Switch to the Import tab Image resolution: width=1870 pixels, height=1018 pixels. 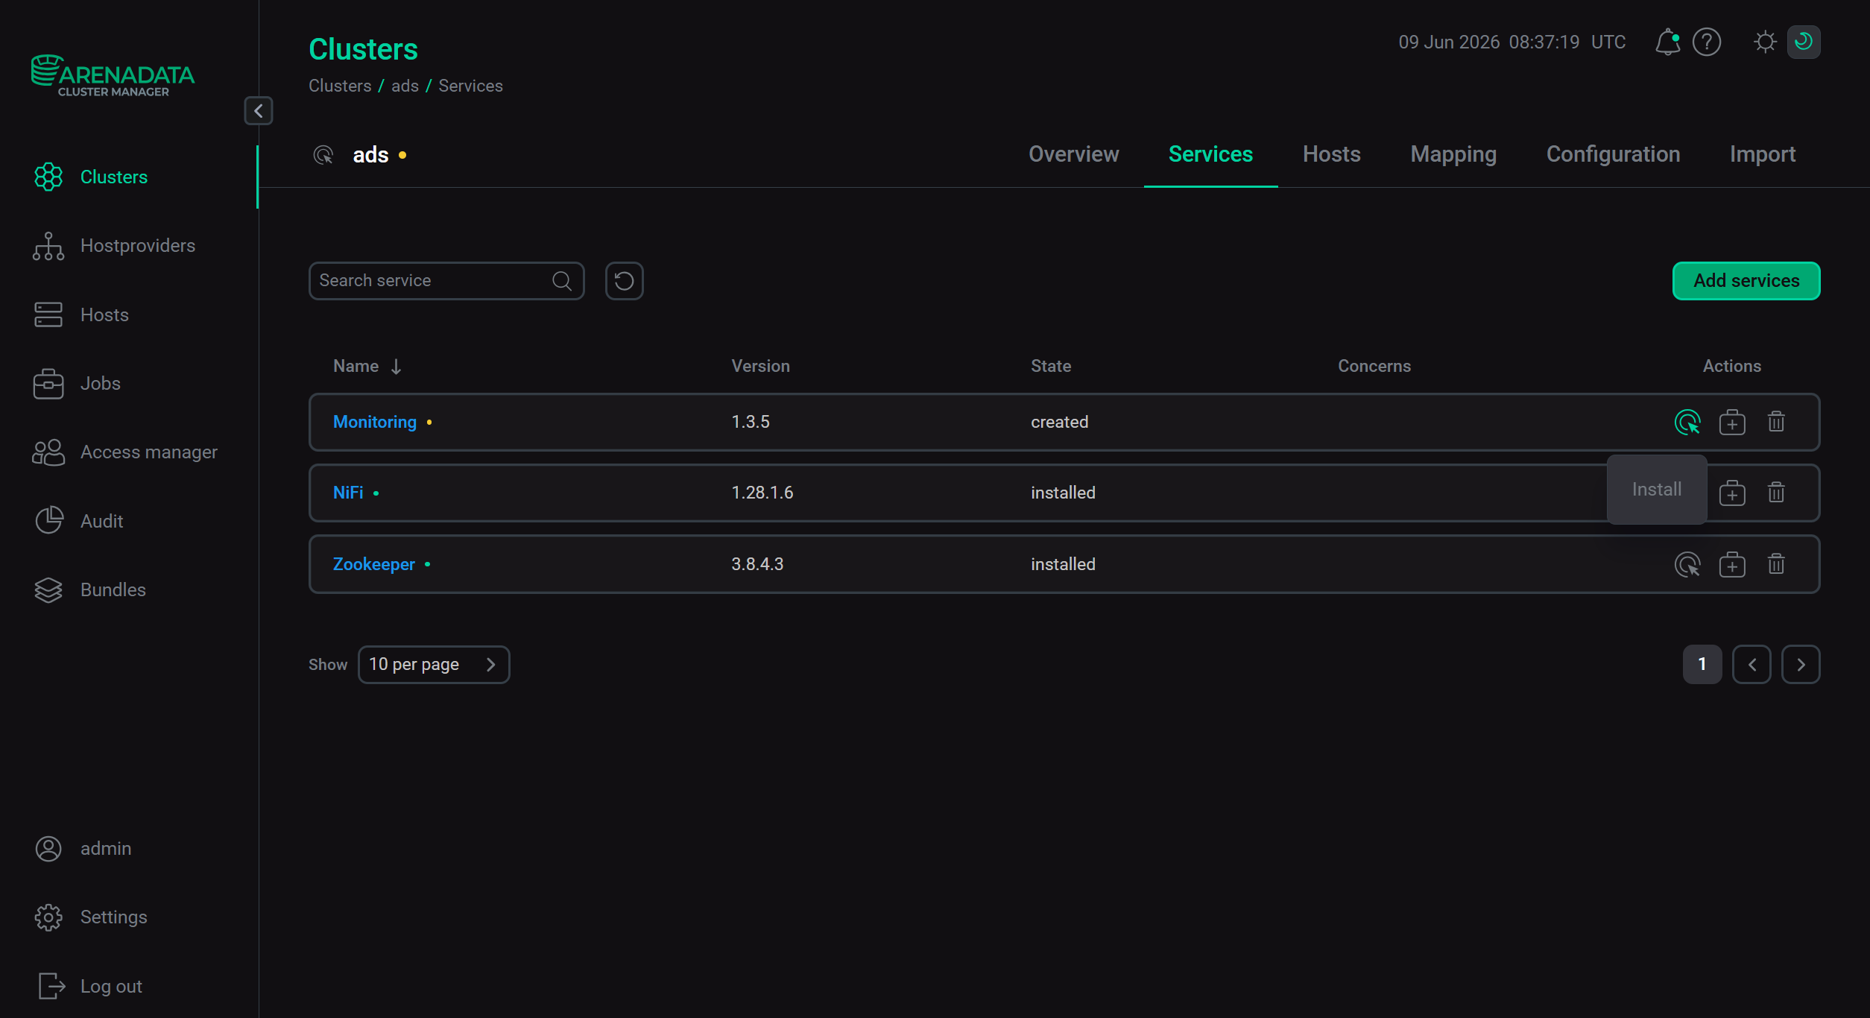coord(1762,154)
